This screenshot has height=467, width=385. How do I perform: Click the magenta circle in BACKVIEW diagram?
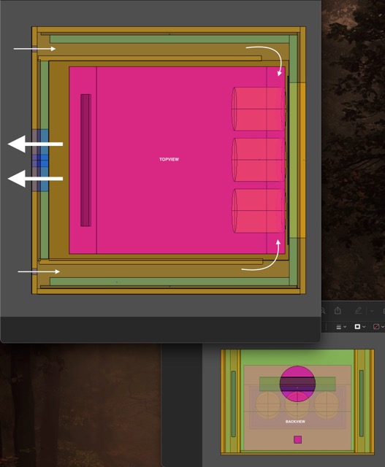click(x=297, y=384)
